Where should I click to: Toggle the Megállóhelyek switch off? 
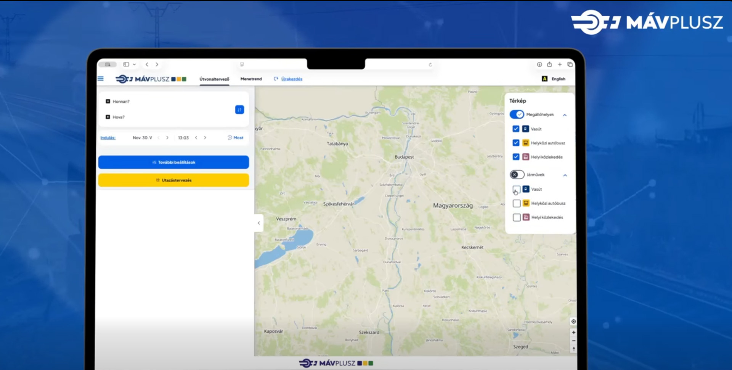click(x=517, y=114)
